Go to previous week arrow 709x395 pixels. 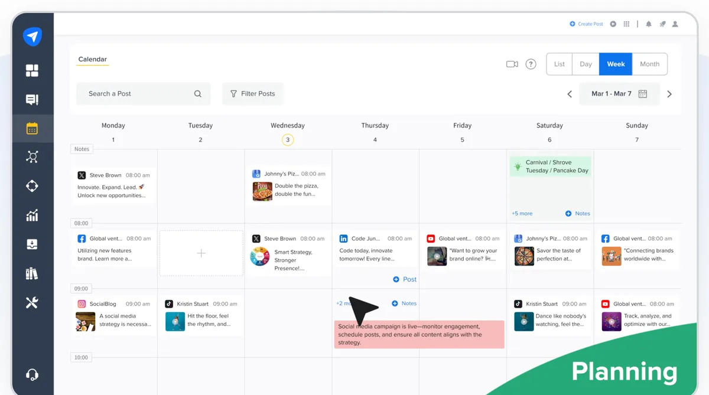tap(570, 94)
